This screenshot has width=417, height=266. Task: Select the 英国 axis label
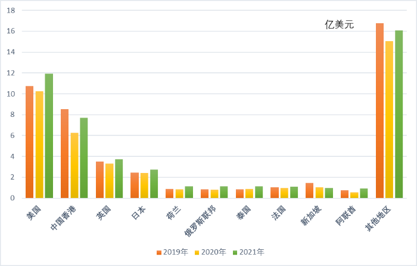[x=104, y=212]
